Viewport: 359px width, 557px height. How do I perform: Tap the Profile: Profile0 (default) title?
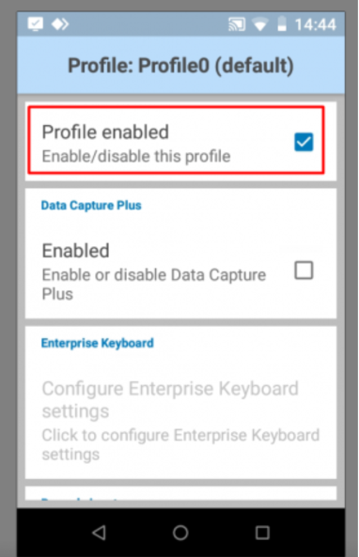[180, 66]
